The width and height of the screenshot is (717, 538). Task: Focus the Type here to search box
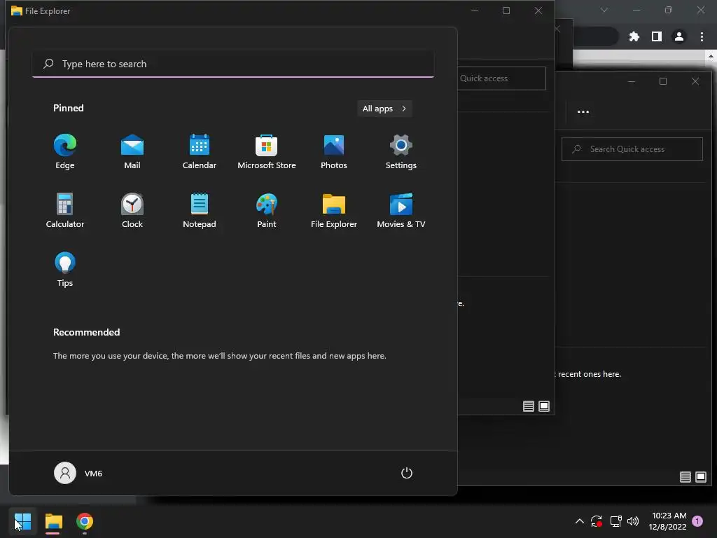[x=233, y=64]
